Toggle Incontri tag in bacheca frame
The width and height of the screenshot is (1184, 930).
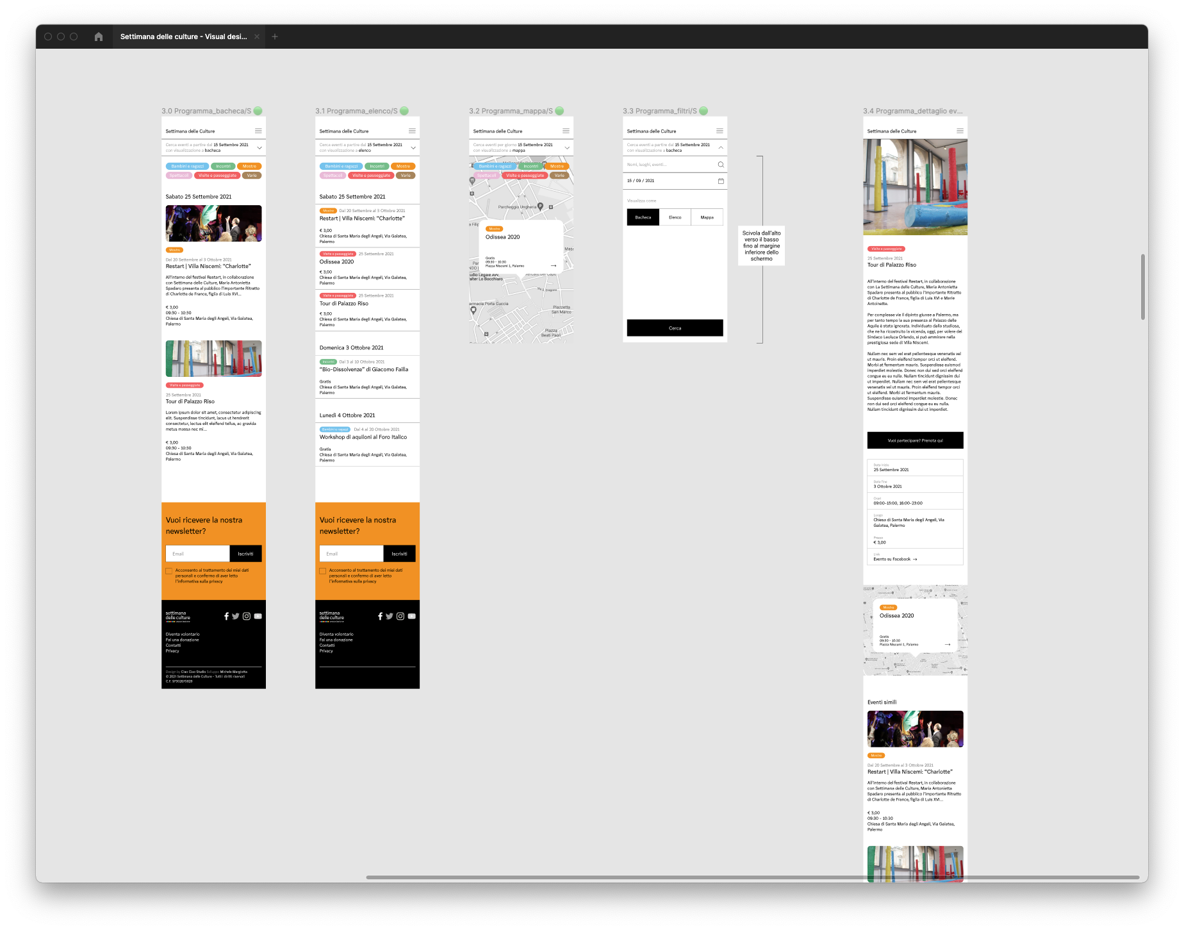tap(223, 166)
